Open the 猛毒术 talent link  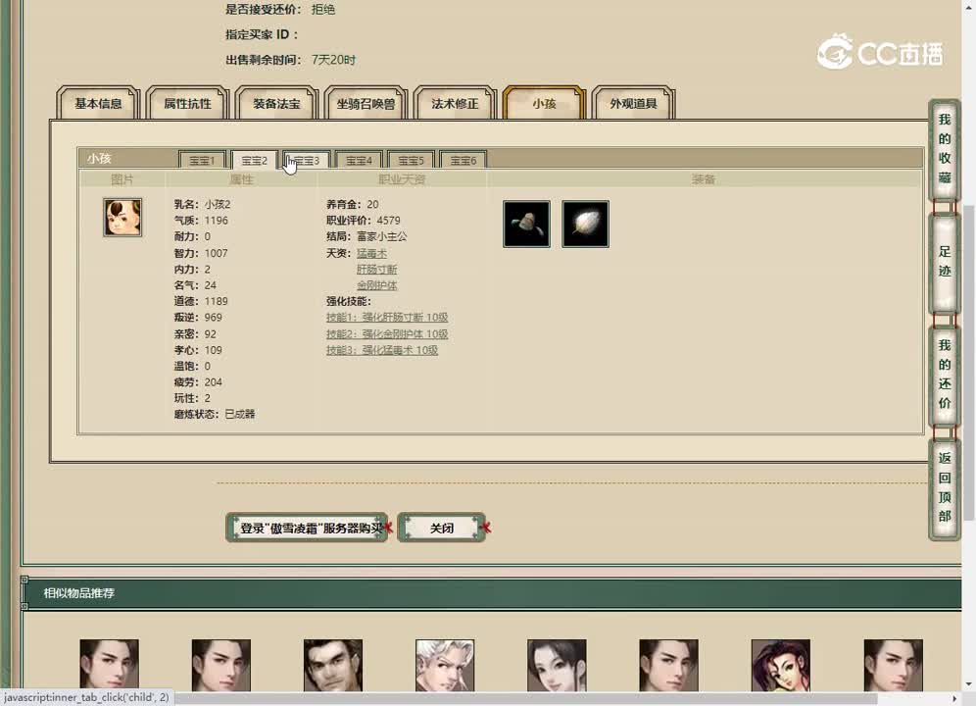click(x=371, y=253)
